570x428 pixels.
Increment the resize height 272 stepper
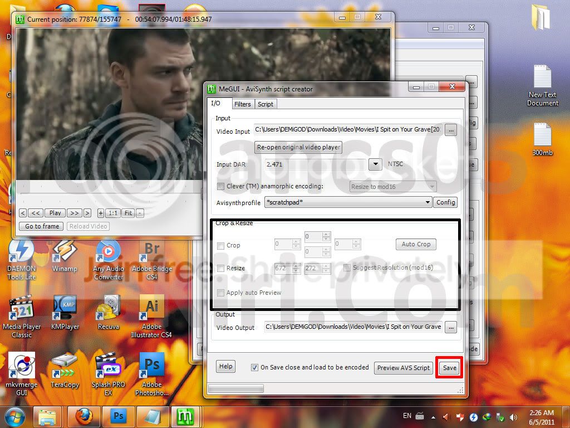326,266
